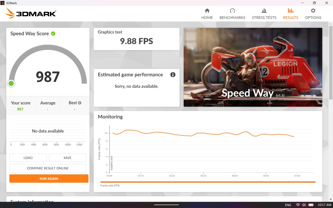Click the 'Your score' label
This screenshot has height=208, width=333.
pos(21,103)
